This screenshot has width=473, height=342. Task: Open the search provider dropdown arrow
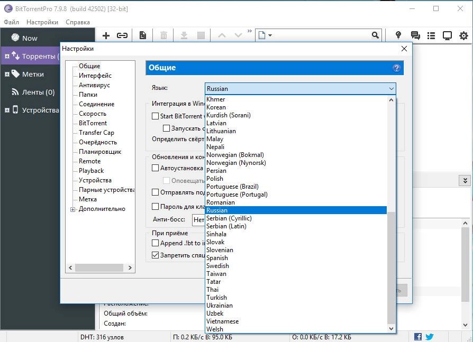pyautogui.click(x=270, y=35)
